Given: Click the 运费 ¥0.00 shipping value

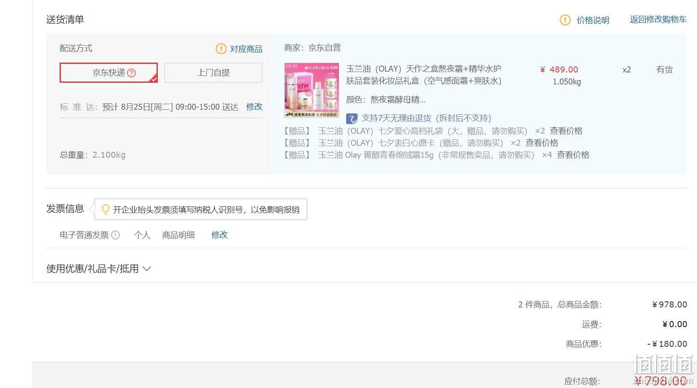Looking at the screenshot, I should 675,324.
